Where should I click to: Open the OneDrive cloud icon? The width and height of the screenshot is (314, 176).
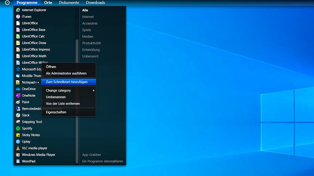pyautogui.click(x=18, y=89)
